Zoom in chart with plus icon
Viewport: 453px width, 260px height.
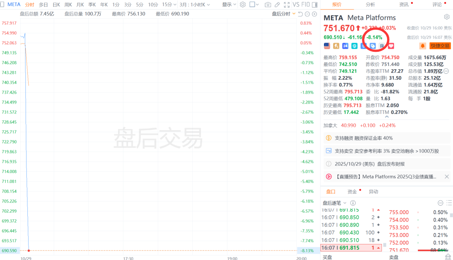coord(314,14)
